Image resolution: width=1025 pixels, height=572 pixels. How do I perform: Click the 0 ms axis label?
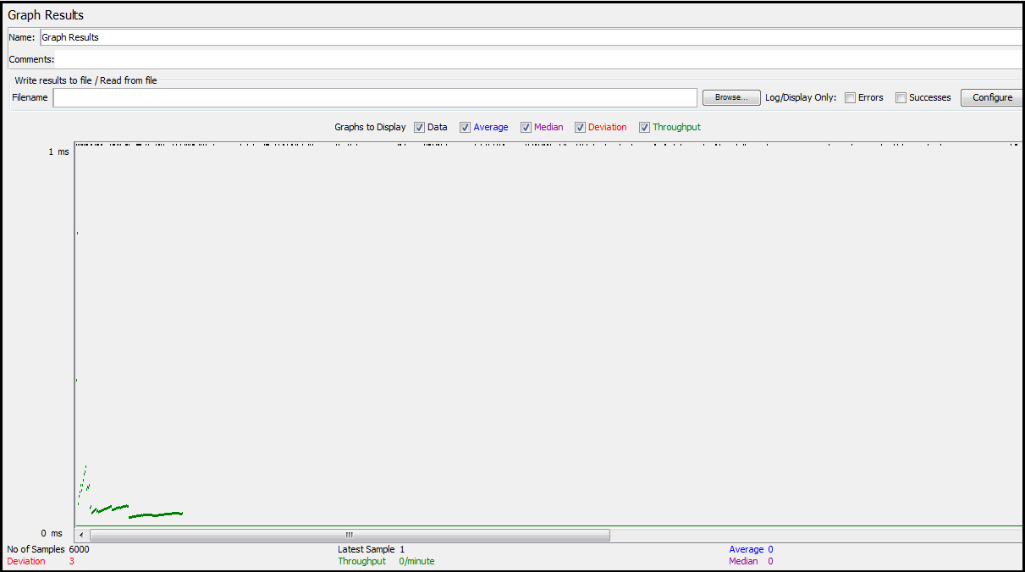(52, 533)
